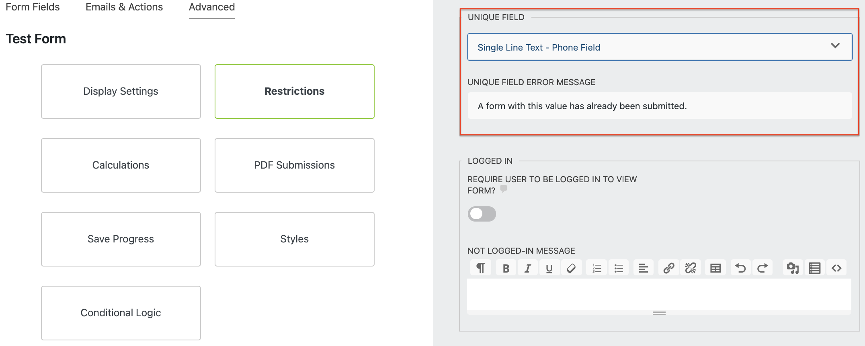Open the Styles settings
This screenshot has height=346, width=865.
point(295,239)
